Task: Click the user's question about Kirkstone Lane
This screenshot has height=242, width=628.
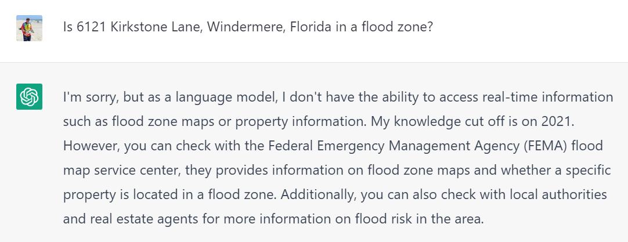Action: (x=248, y=27)
